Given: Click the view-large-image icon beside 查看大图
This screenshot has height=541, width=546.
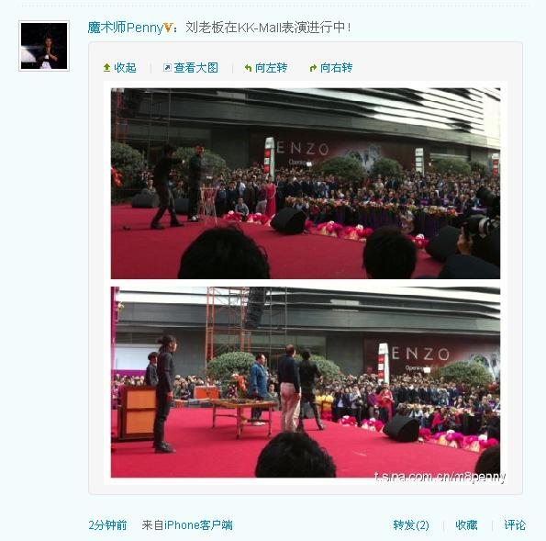Looking at the screenshot, I should [167, 68].
